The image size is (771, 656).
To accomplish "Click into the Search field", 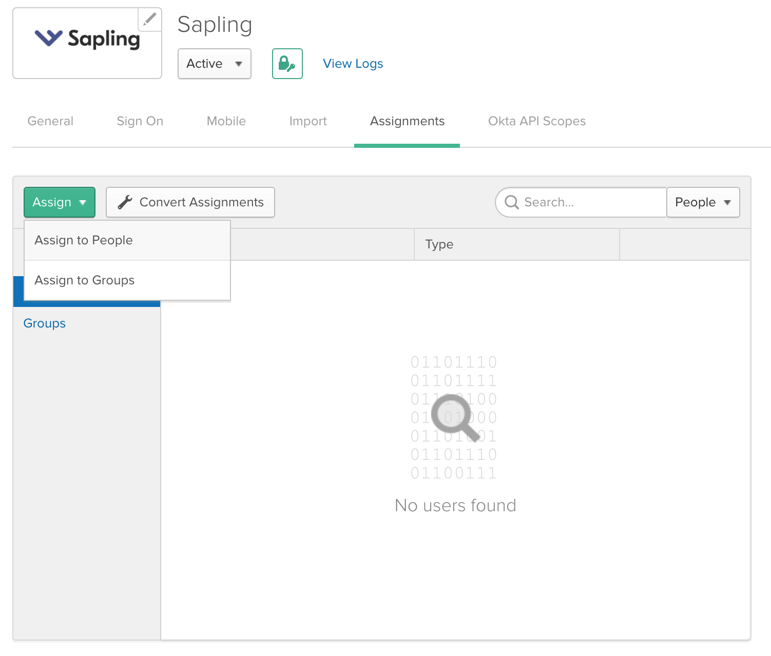I will 581,202.
